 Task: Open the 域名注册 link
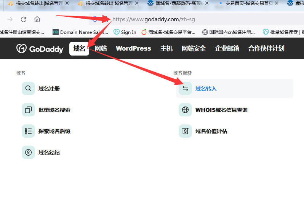49,89
